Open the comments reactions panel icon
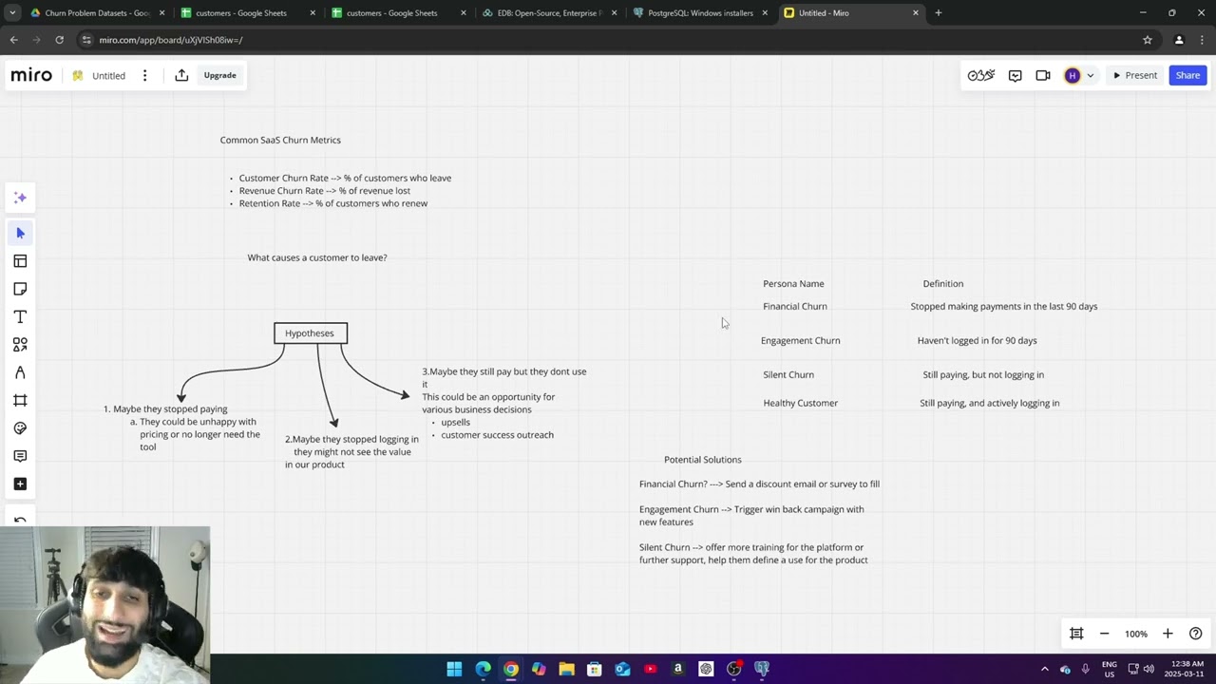Screen dimensions: 1216x684 tap(1015, 75)
